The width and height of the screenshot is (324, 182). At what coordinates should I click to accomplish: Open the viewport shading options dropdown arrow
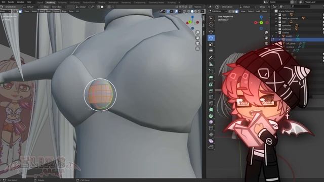click(x=202, y=11)
